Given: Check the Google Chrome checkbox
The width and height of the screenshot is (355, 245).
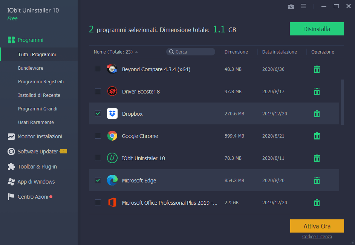Looking at the screenshot, I should pyautogui.click(x=98, y=136).
